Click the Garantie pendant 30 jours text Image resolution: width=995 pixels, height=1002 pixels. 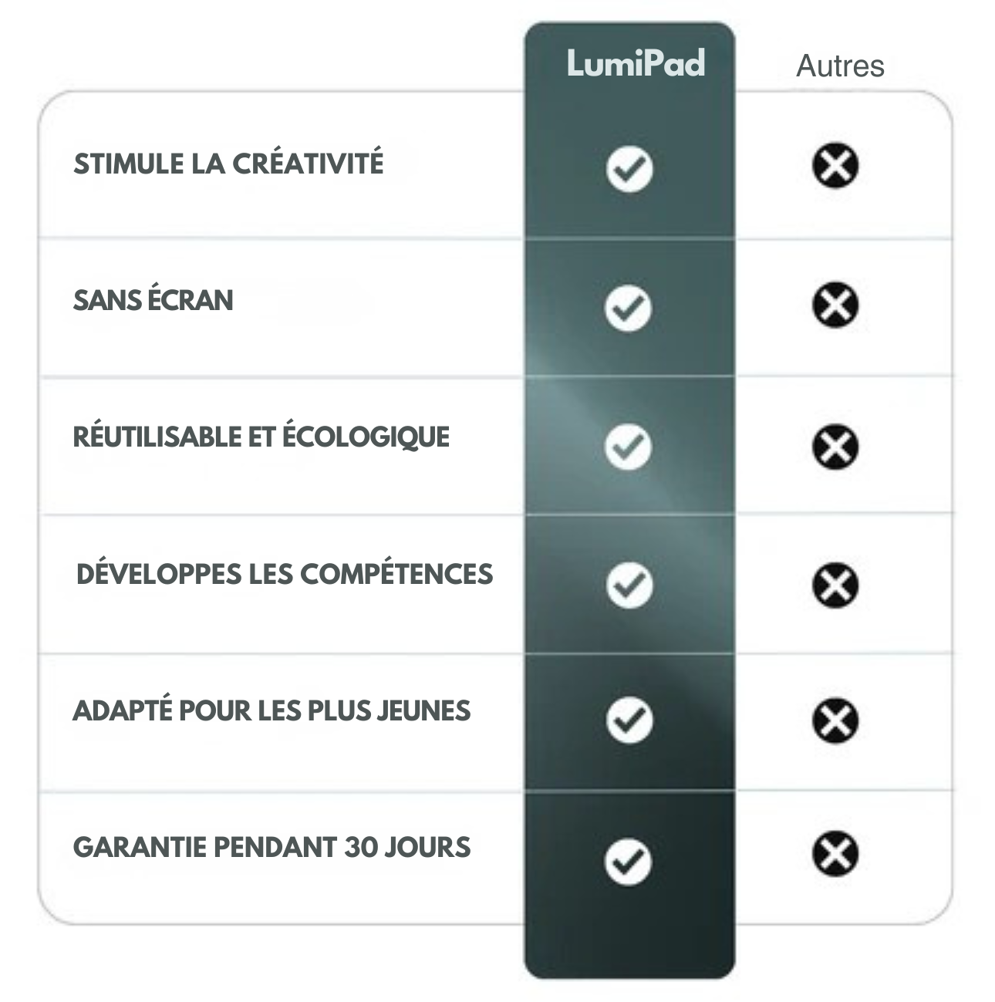click(272, 847)
